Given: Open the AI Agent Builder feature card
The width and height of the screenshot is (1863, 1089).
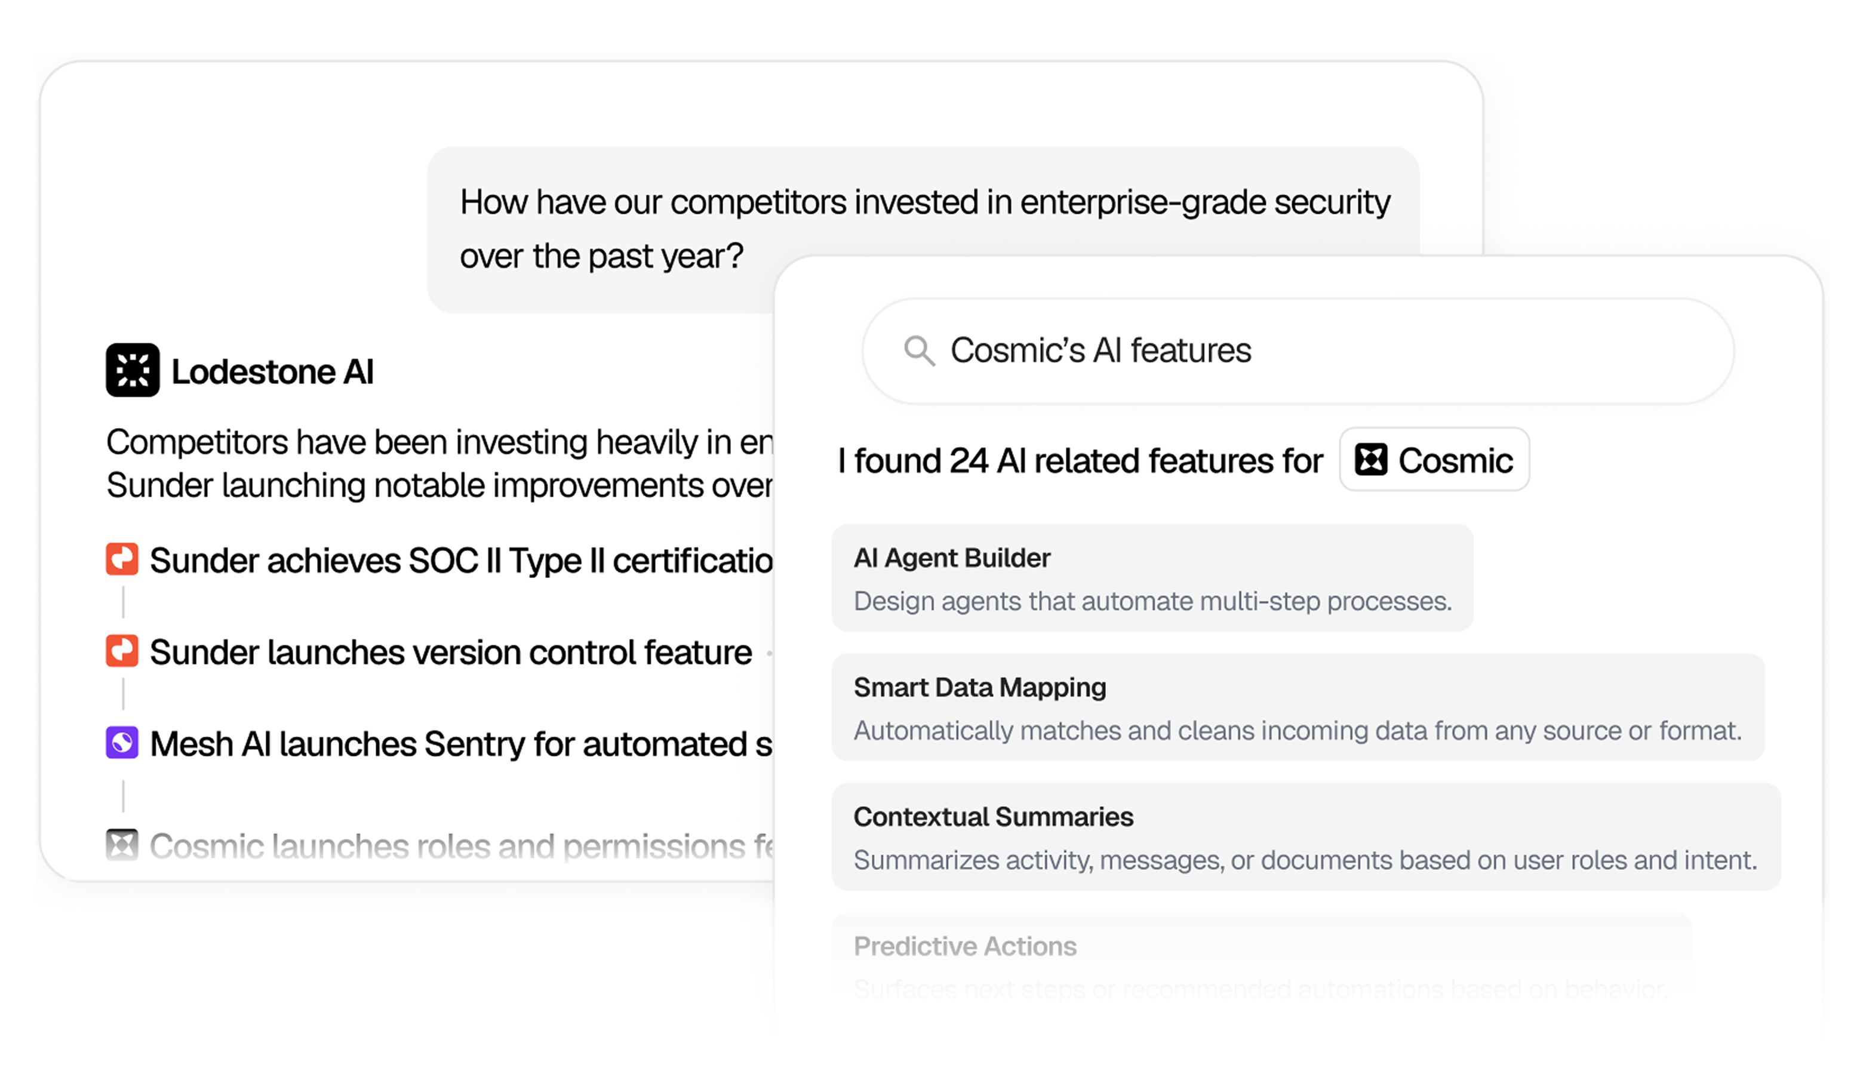Looking at the screenshot, I should coord(1153,577).
